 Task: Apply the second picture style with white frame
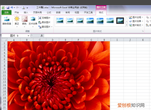click(70, 20)
